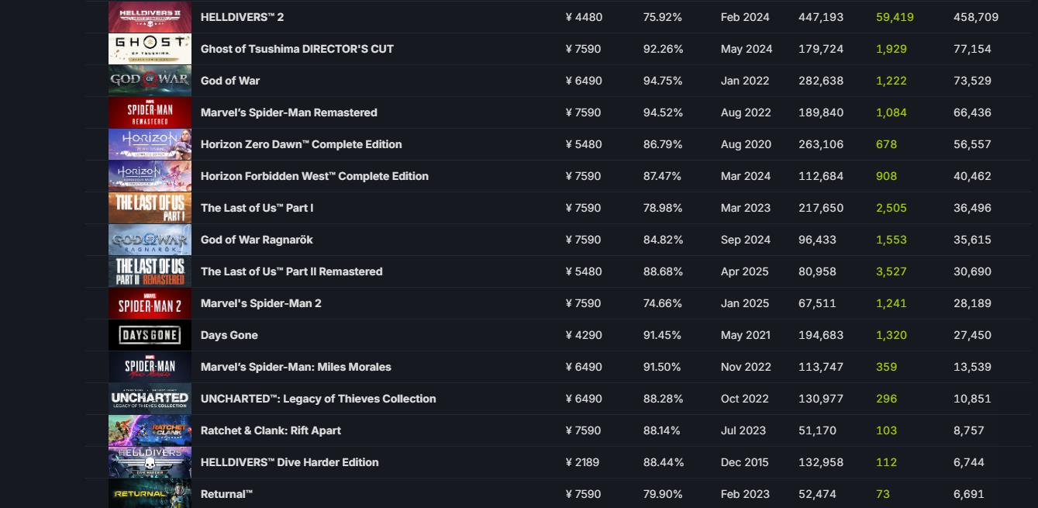Open Horizon Forbidden West Complete Edition page

pos(314,176)
